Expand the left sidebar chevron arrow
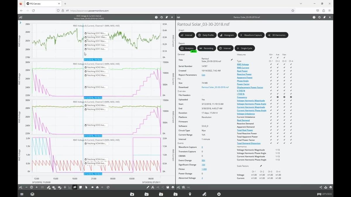This screenshot has width=351, height=197. pyautogui.click(x=20, y=23)
